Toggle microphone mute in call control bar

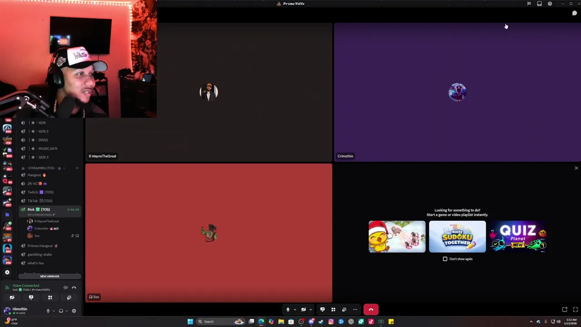[x=288, y=310]
